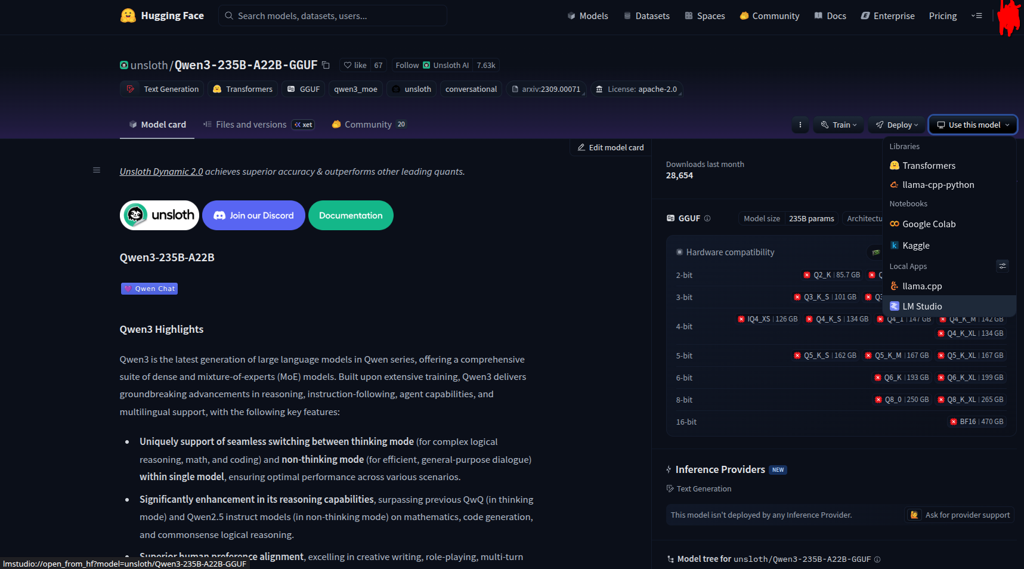Open the Community tab with 20 discussions
Viewport: 1024px width, 569px height.
pos(369,125)
